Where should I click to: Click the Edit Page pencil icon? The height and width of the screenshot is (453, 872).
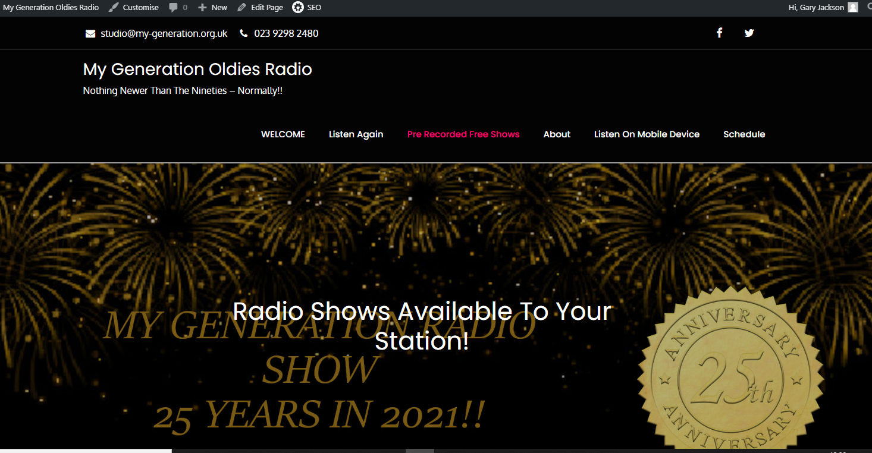241,8
